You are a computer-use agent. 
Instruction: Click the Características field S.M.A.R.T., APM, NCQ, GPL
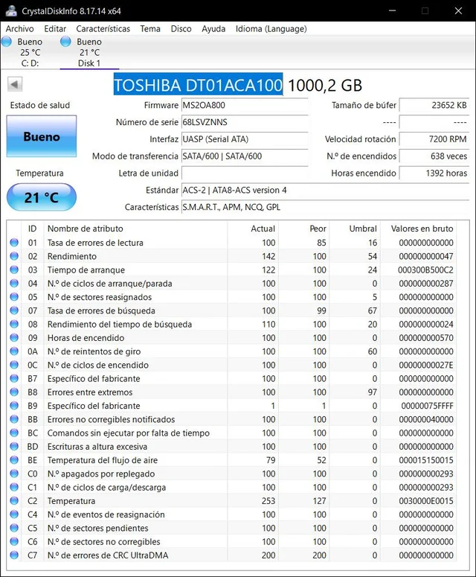tap(325, 207)
